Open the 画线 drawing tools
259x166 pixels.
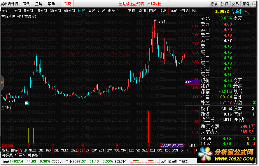click(x=153, y=11)
